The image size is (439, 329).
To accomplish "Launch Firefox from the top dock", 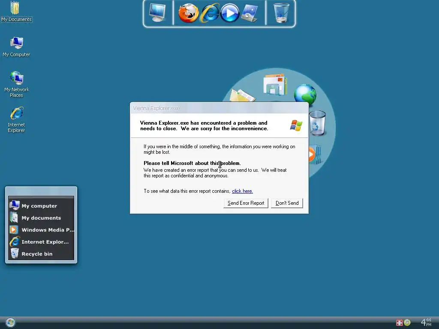I will click(189, 13).
